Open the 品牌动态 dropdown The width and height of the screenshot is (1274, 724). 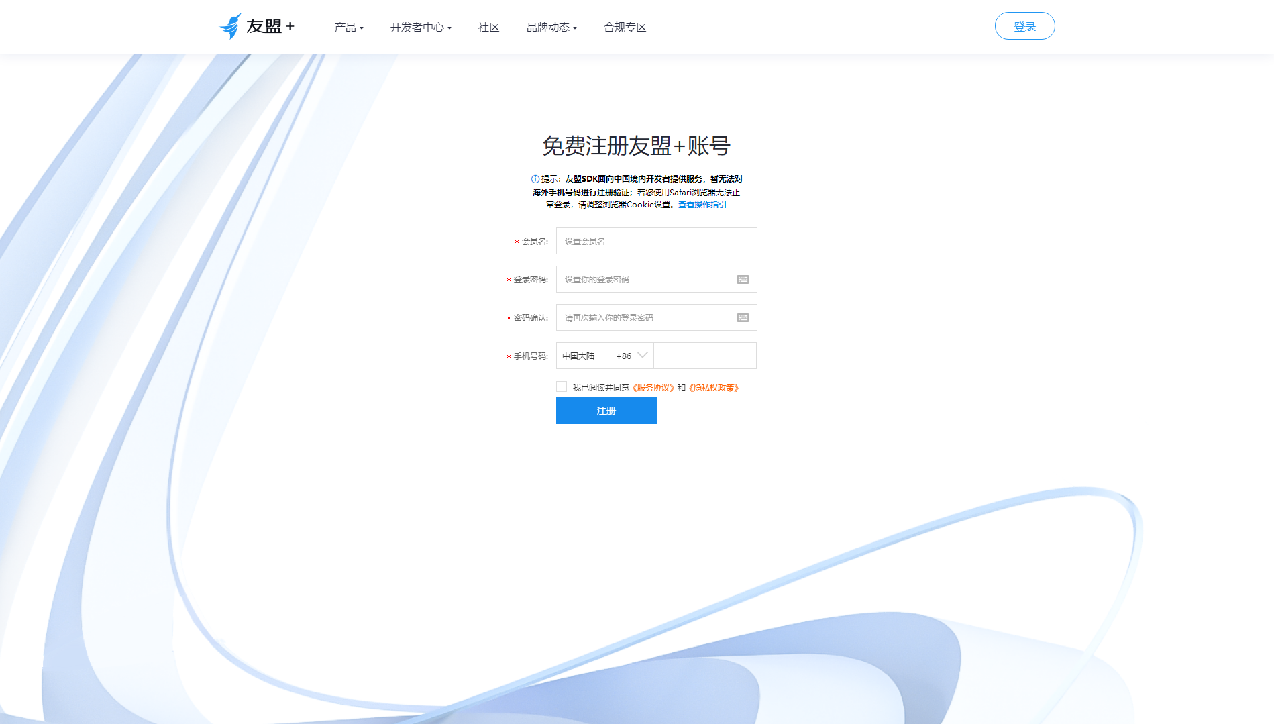point(550,27)
